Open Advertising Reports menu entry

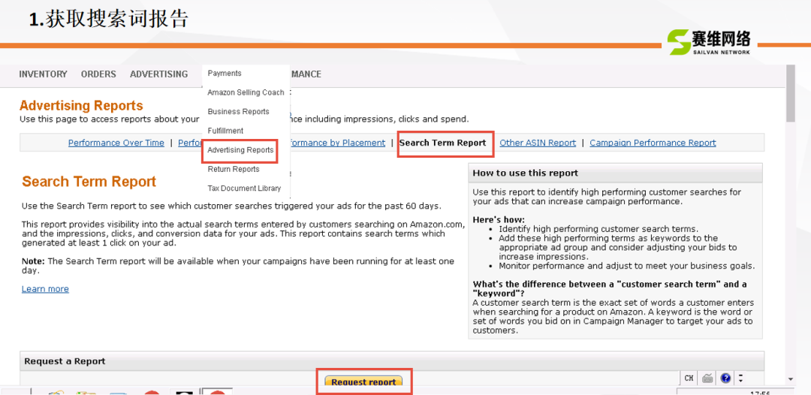[x=240, y=150]
